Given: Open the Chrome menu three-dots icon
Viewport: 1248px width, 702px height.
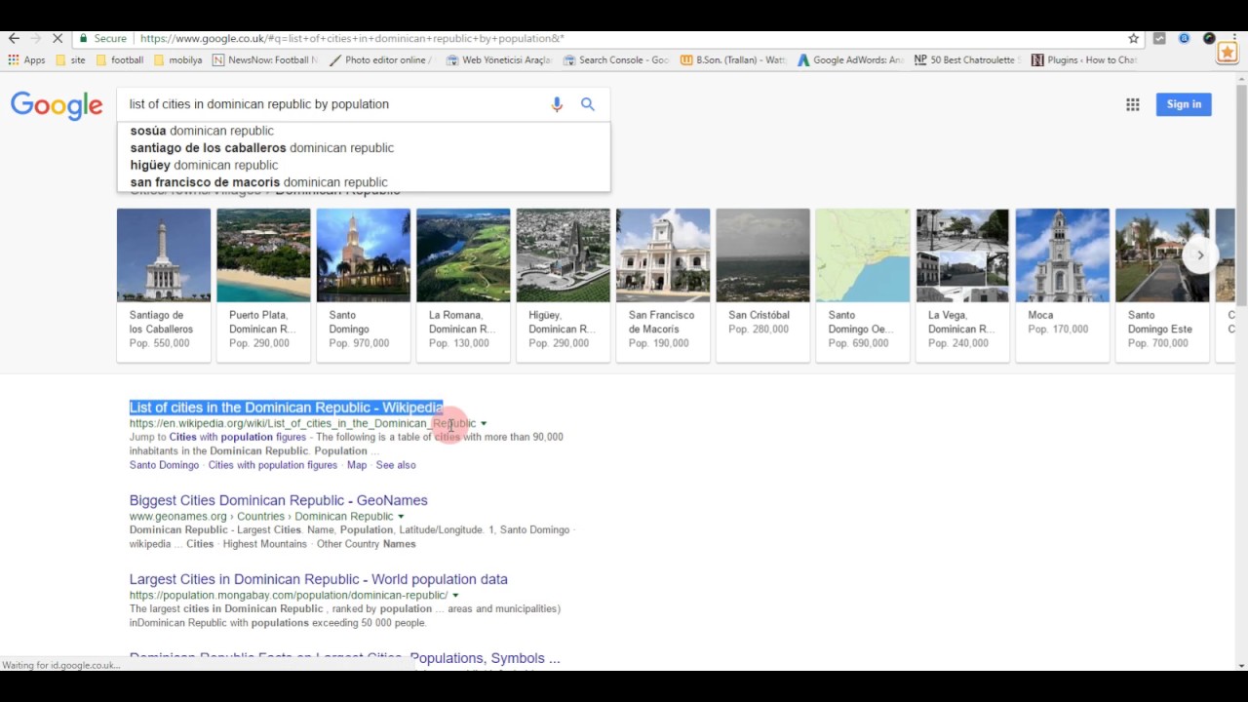Looking at the screenshot, I should (x=1234, y=39).
